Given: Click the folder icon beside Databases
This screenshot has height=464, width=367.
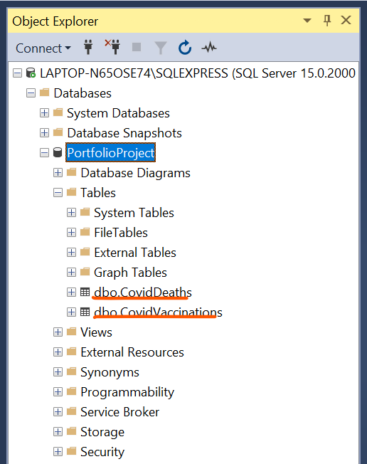Looking at the screenshot, I should pos(44,92).
